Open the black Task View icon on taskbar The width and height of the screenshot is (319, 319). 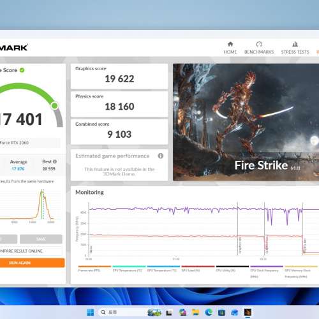[x=169, y=313]
